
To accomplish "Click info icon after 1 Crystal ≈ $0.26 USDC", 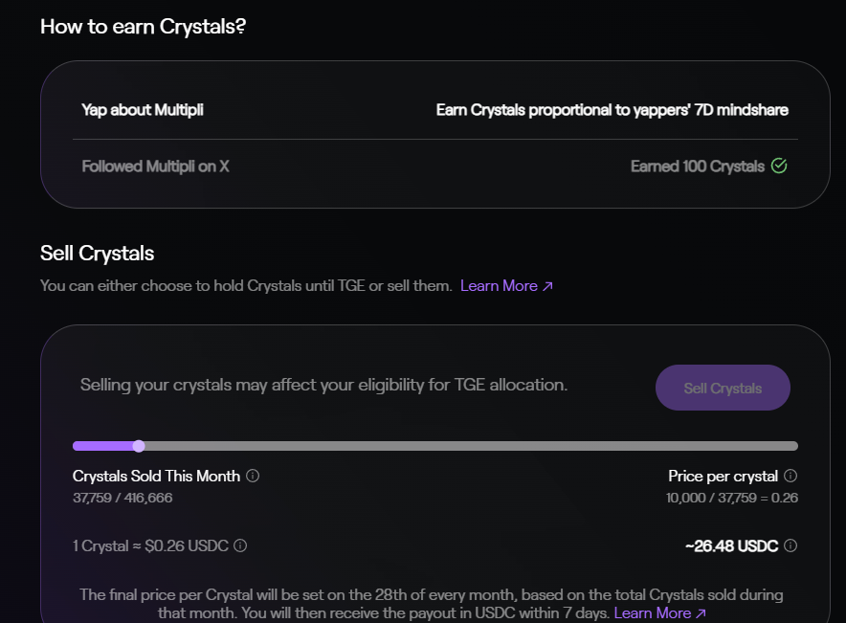I will click(x=240, y=545).
